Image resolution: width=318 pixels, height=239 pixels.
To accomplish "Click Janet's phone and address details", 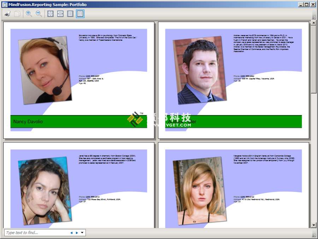I will click(99, 199).
